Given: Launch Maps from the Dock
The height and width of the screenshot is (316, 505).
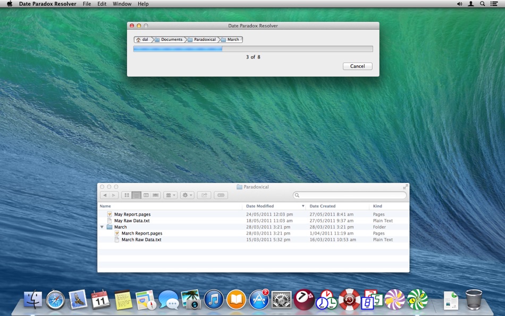Looking at the screenshot, I should pos(146,300).
